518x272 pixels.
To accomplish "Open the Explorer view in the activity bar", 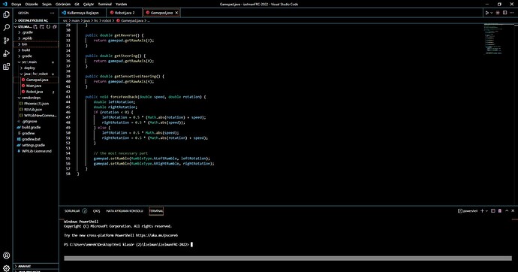I will [6, 15].
